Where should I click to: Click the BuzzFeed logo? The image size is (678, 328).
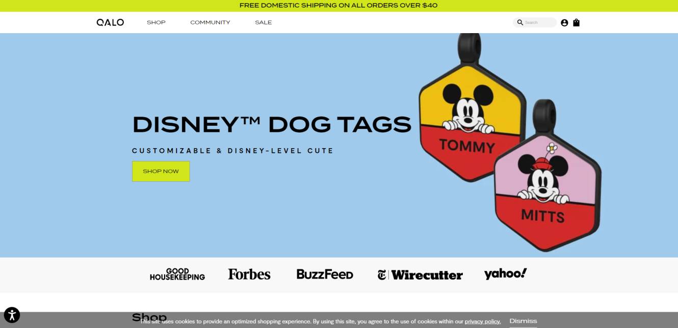pyautogui.click(x=325, y=274)
